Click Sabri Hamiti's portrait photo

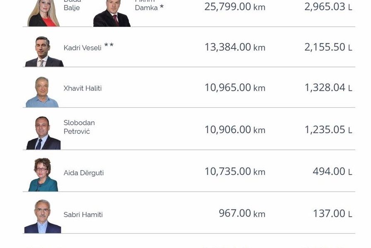pyautogui.click(x=43, y=216)
